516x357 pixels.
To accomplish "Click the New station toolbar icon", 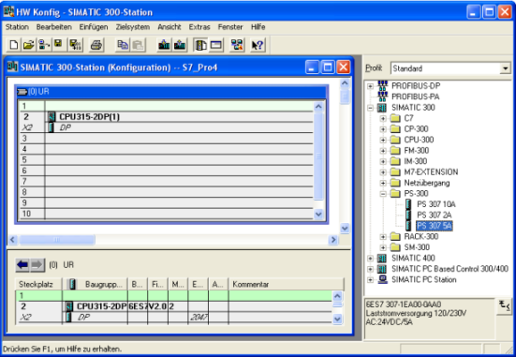I will pyautogui.click(x=13, y=45).
